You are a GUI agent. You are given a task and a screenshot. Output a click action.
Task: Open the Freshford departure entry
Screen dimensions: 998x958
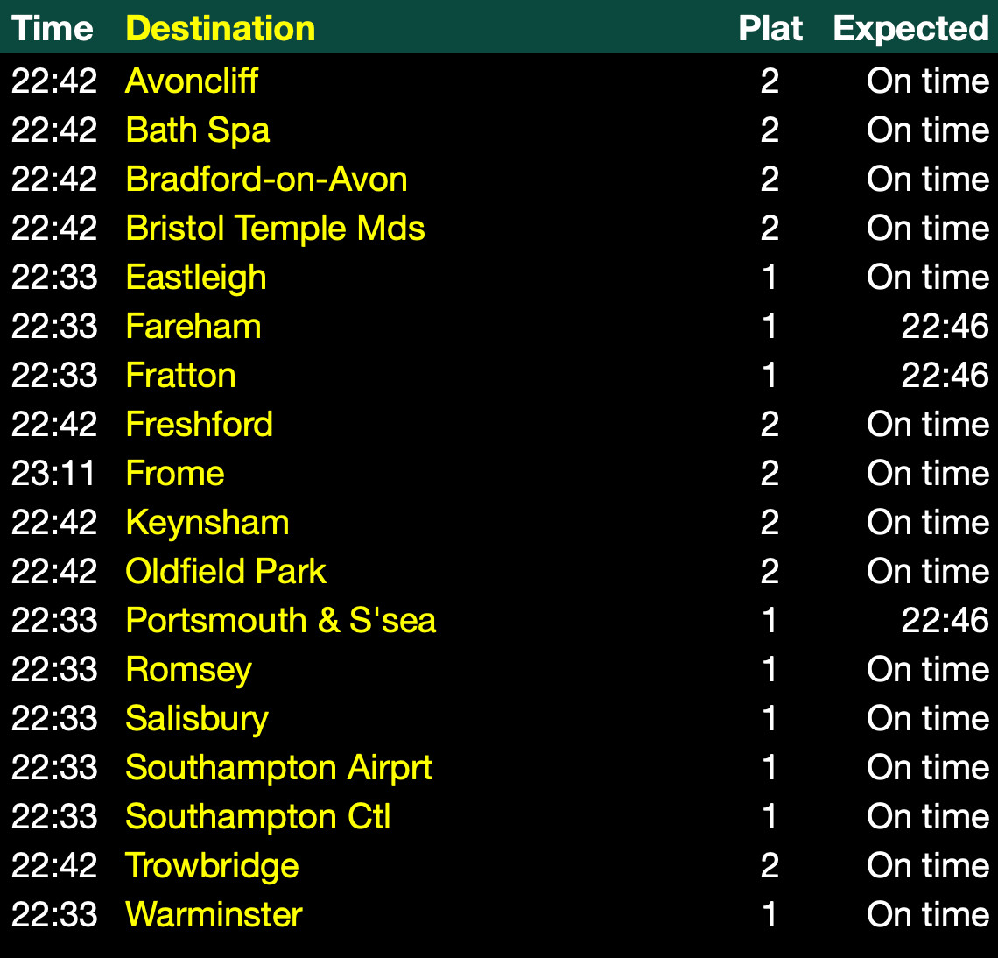[200, 425]
